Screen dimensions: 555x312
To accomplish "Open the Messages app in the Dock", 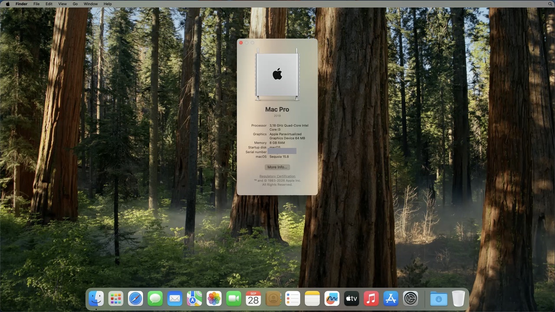I will (155, 299).
